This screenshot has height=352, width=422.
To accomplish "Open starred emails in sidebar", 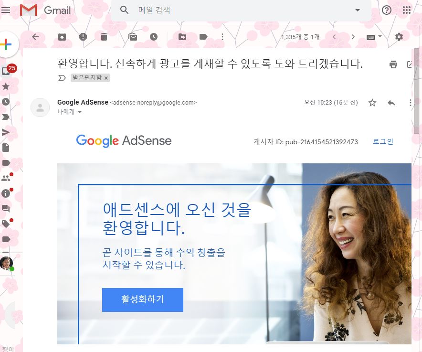I will click(6, 86).
